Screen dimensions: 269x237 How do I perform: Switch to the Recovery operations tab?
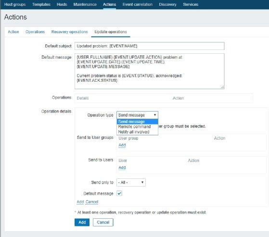(69, 32)
